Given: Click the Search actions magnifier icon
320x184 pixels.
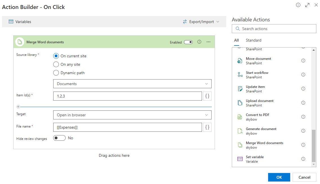Looking at the screenshot, I should 237,29.
